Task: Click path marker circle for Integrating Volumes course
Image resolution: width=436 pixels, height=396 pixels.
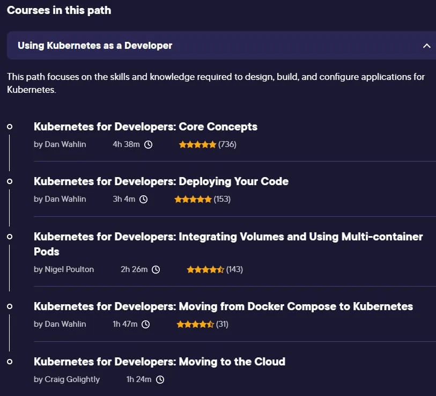Action: point(10,237)
